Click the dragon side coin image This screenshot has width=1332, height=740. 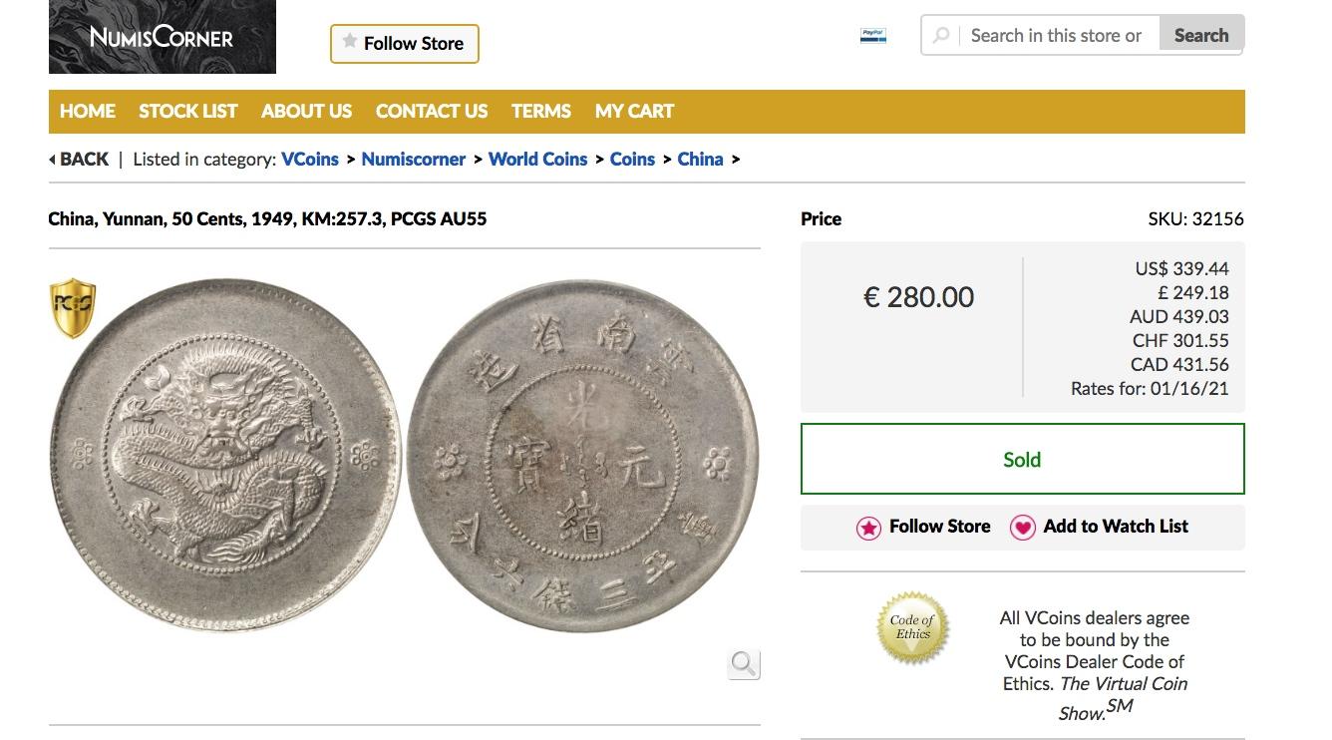click(x=225, y=456)
